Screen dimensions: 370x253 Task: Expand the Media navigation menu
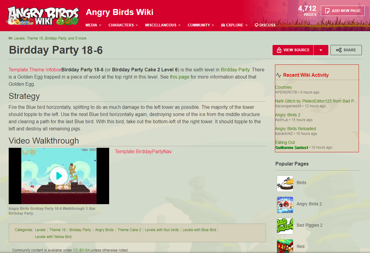click(94, 25)
